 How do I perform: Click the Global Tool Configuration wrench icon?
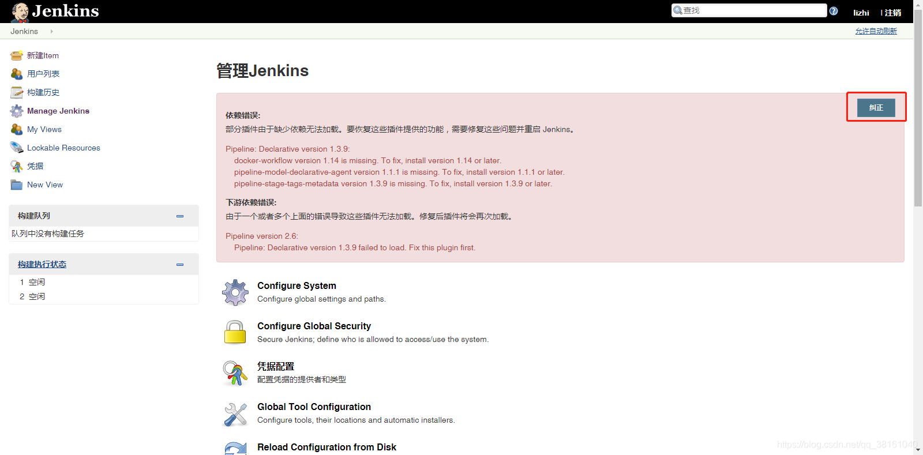pyautogui.click(x=235, y=414)
